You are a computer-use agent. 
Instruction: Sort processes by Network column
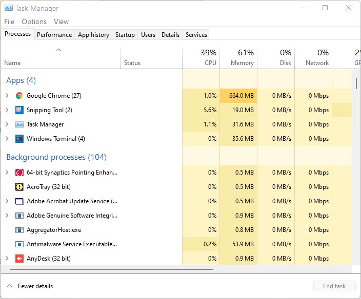click(x=314, y=58)
